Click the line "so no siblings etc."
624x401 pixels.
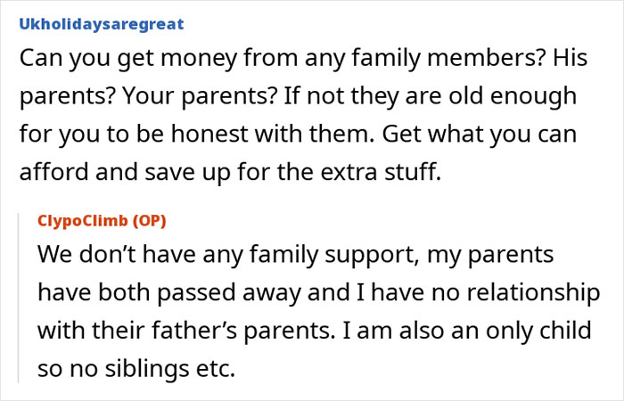(135, 365)
